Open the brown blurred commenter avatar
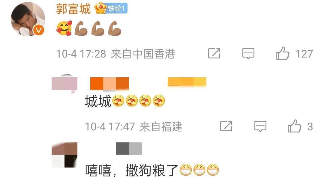This screenshot has height=184, width=324. [x=64, y=154]
